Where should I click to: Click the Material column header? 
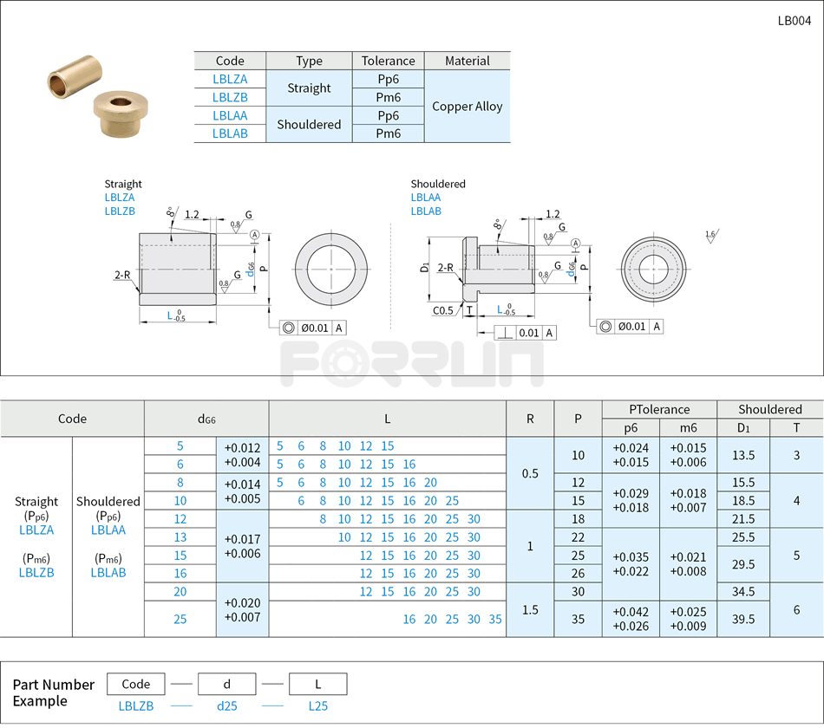(468, 61)
